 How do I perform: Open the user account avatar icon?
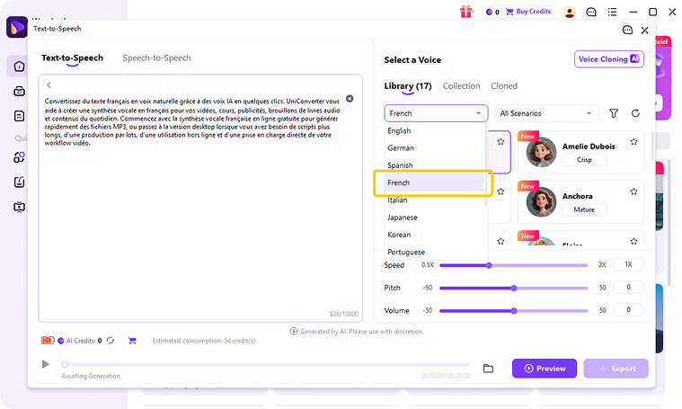(570, 12)
